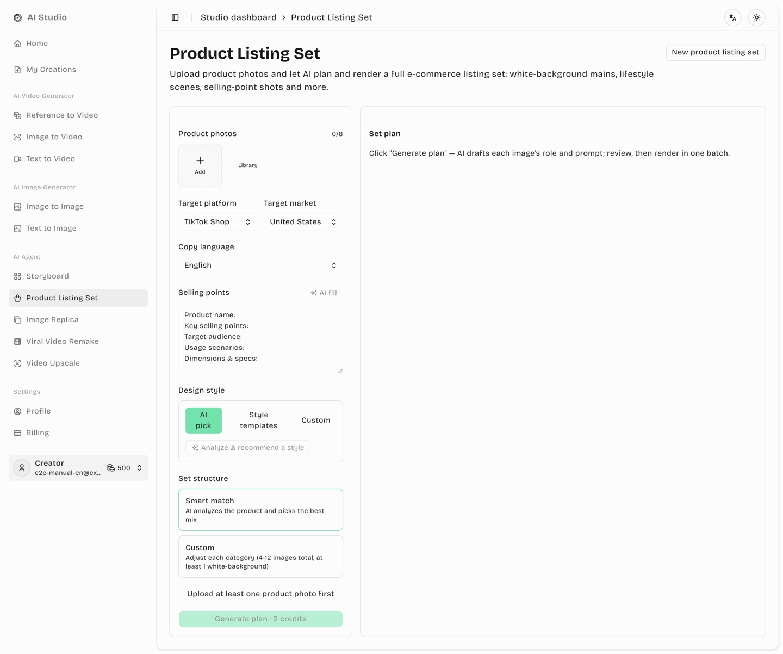Click the 0/8 photo counter
The width and height of the screenshot is (783, 654).
(x=337, y=134)
